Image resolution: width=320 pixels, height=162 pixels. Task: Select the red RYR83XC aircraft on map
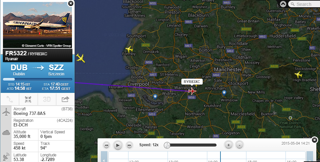click(192, 91)
